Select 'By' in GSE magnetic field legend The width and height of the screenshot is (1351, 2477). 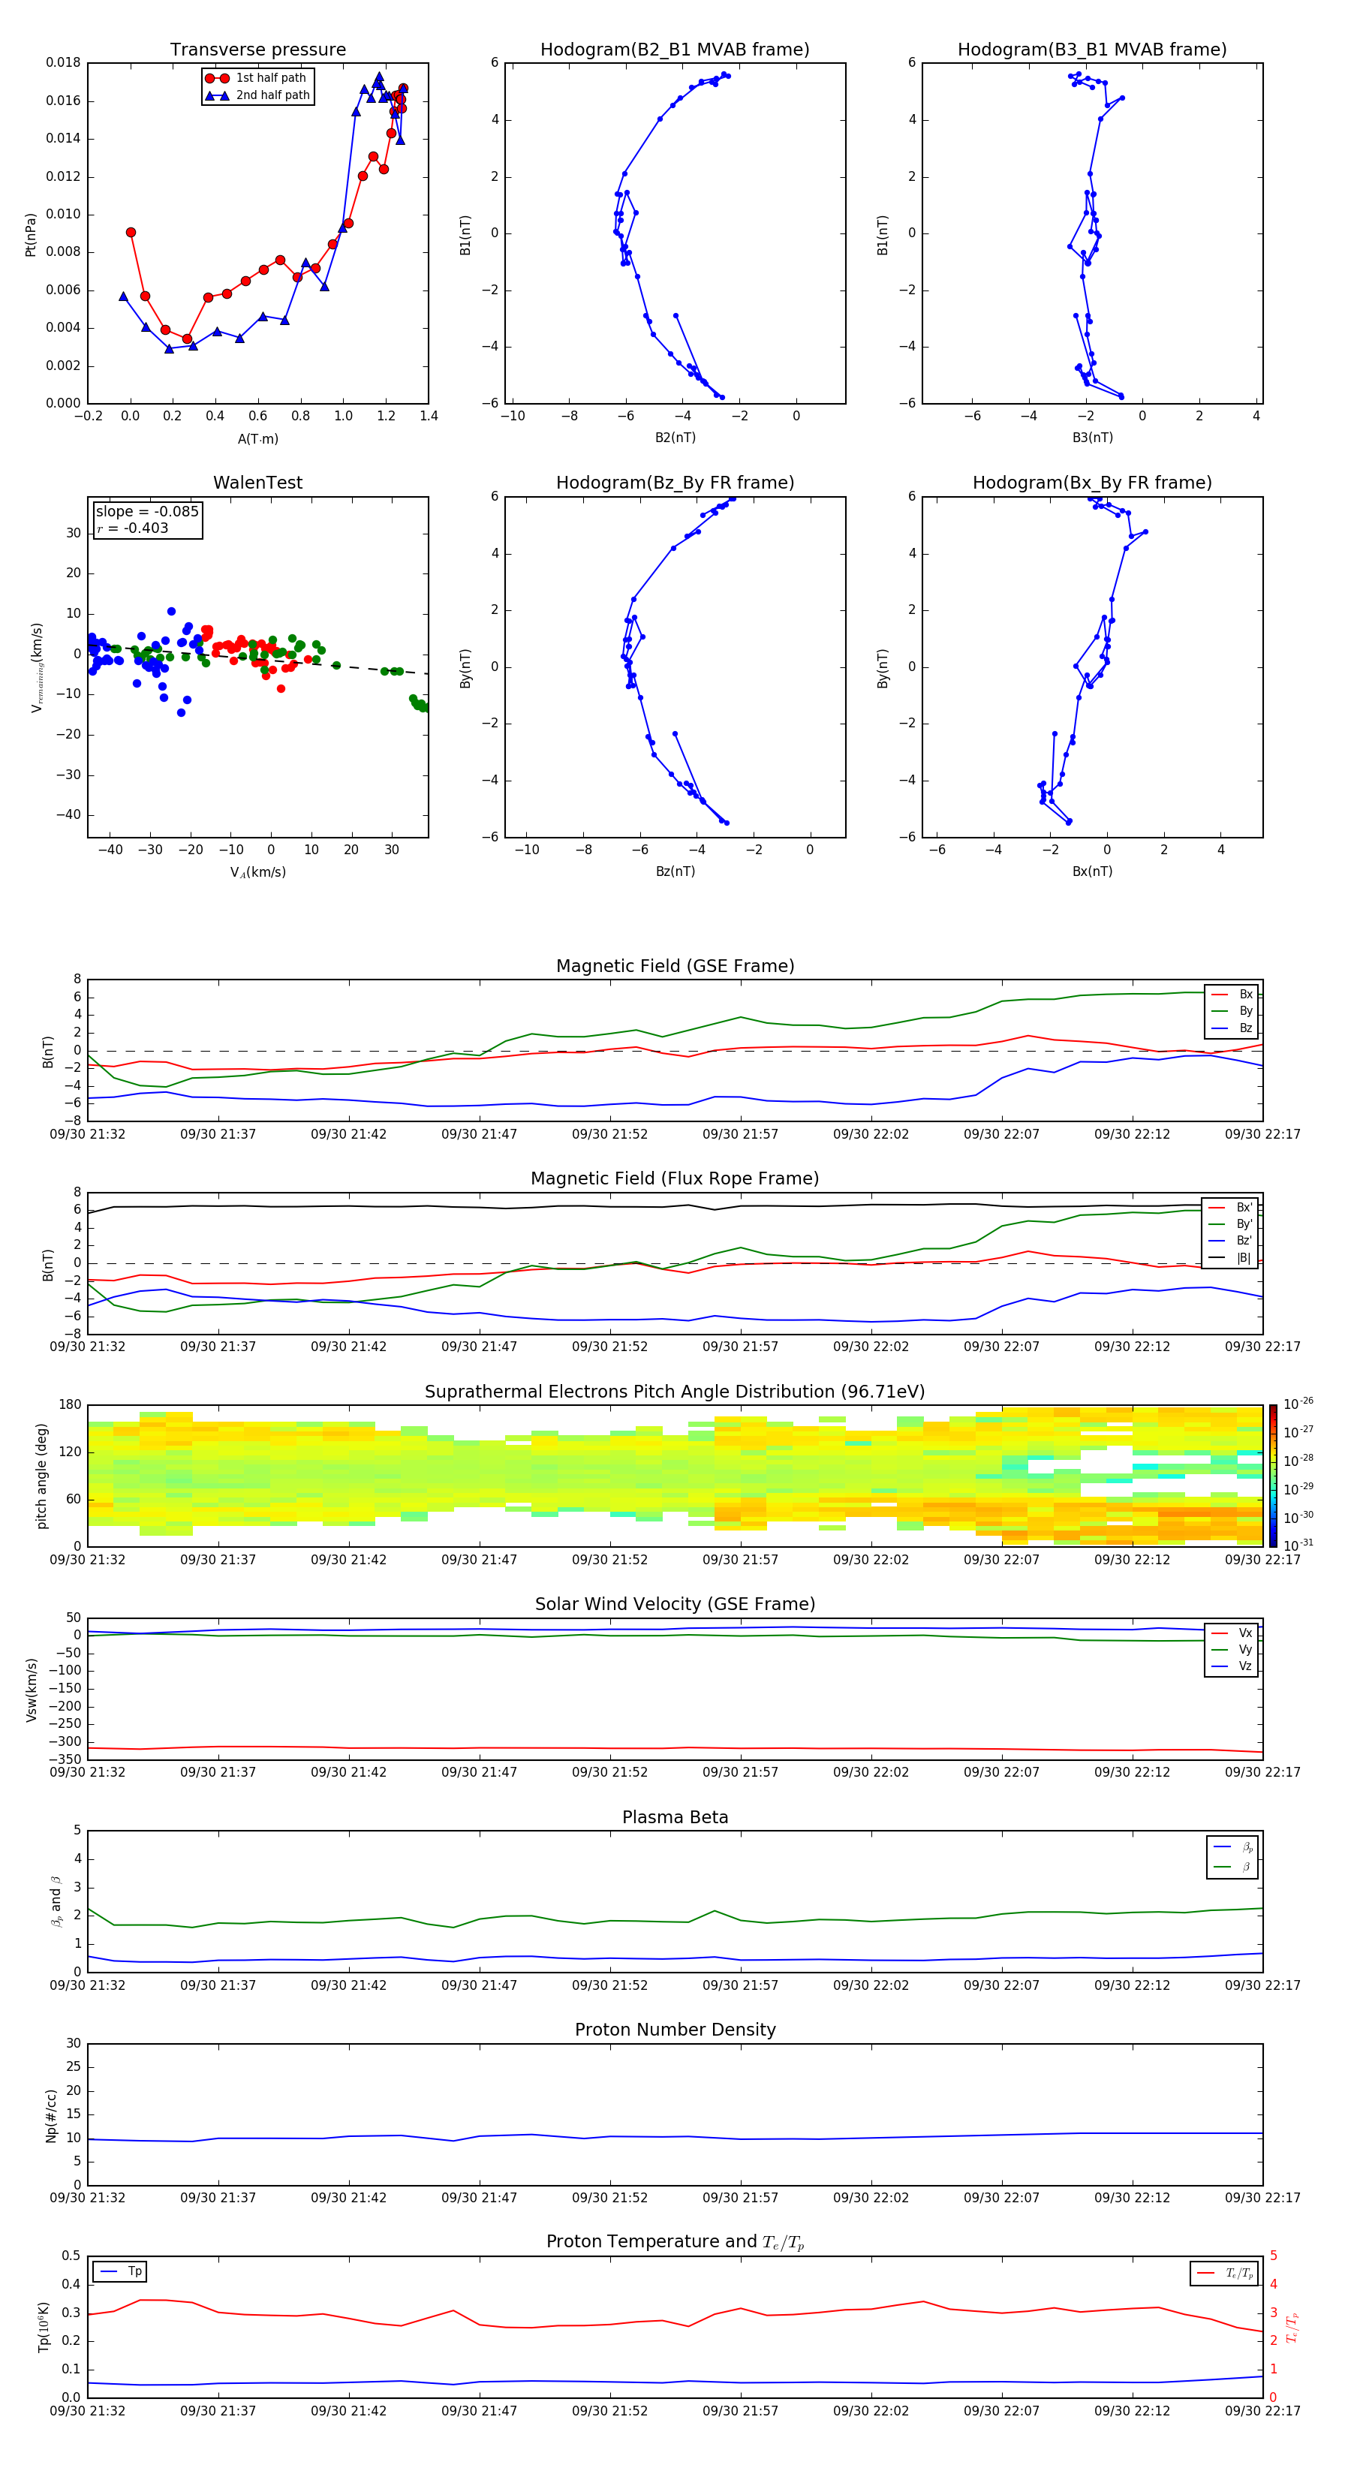[x=1232, y=1012]
